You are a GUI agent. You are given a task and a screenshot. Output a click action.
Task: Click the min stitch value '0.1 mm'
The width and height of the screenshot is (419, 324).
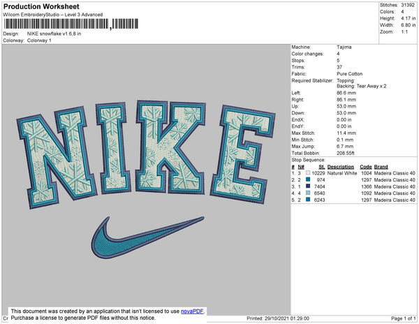coord(345,140)
